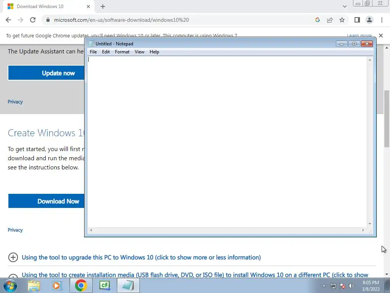Go back in Chrome
This screenshot has width=390, height=293.
point(8,20)
